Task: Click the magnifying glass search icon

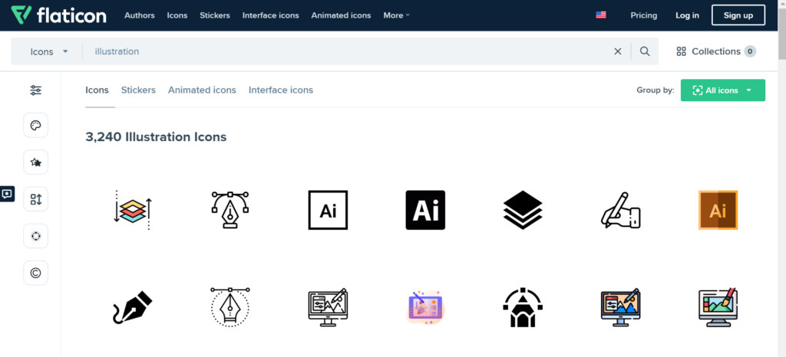Action: point(645,51)
